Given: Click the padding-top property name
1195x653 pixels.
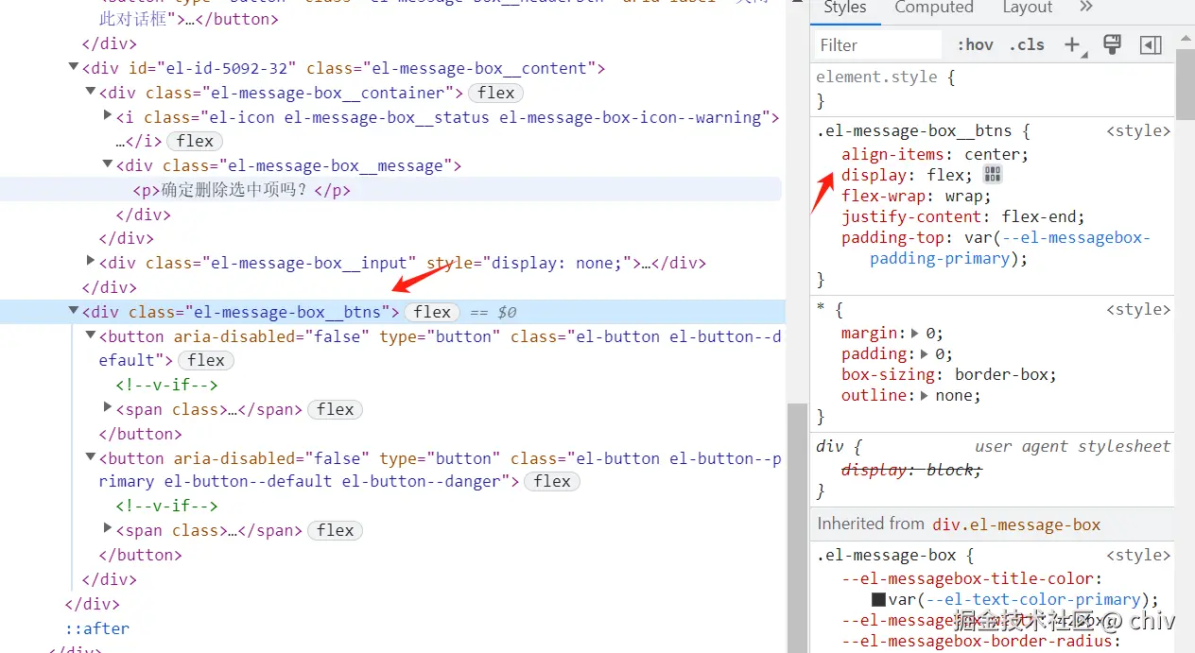Looking at the screenshot, I should 892,238.
